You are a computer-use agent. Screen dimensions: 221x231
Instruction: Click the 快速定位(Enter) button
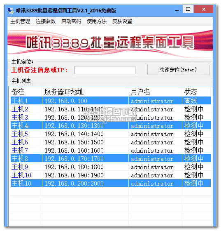pos(178,70)
